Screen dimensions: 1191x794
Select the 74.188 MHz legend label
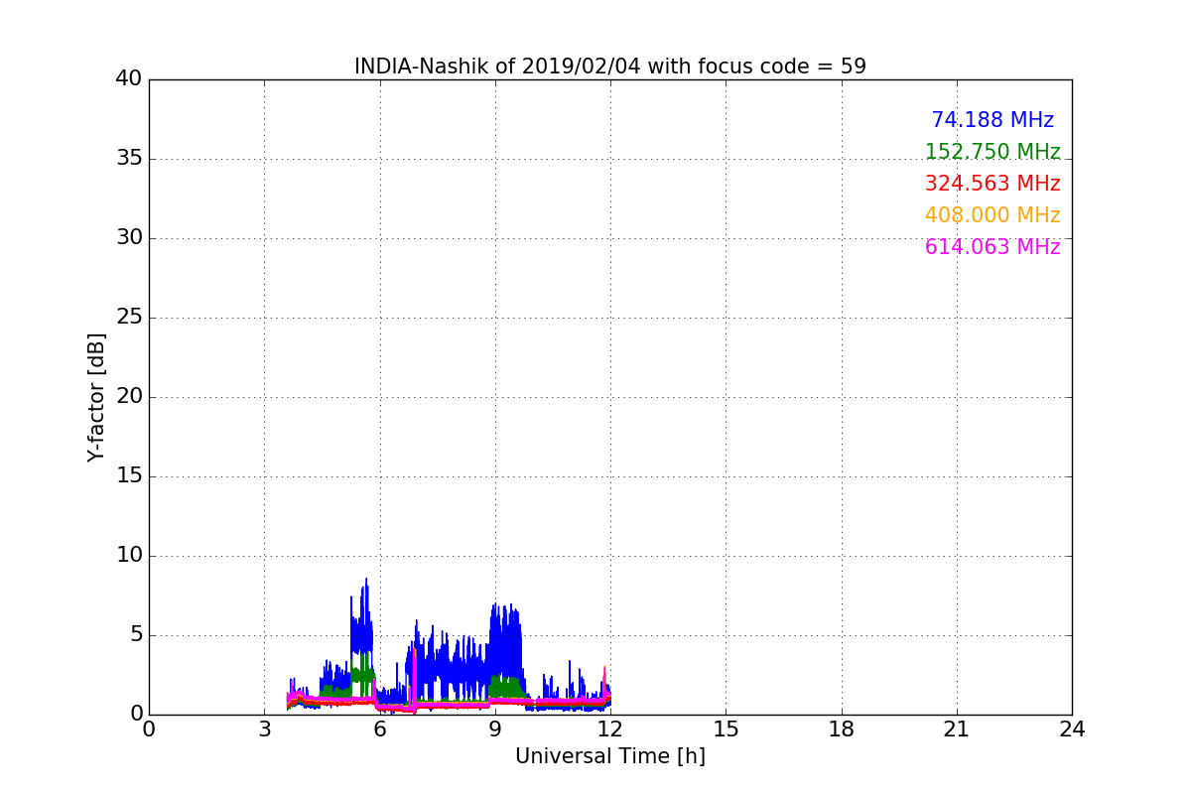click(x=992, y=120)
